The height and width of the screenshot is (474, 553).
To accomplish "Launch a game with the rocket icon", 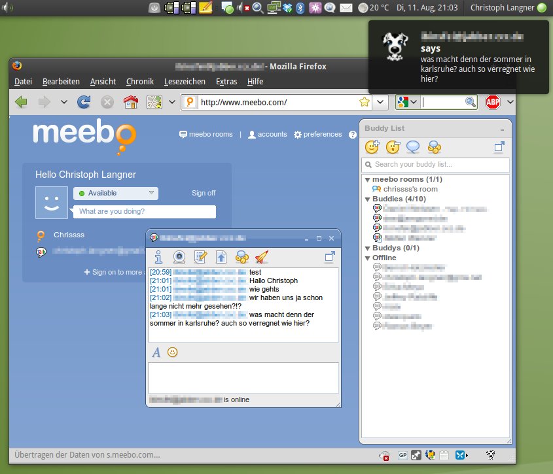I will [262, 257].
